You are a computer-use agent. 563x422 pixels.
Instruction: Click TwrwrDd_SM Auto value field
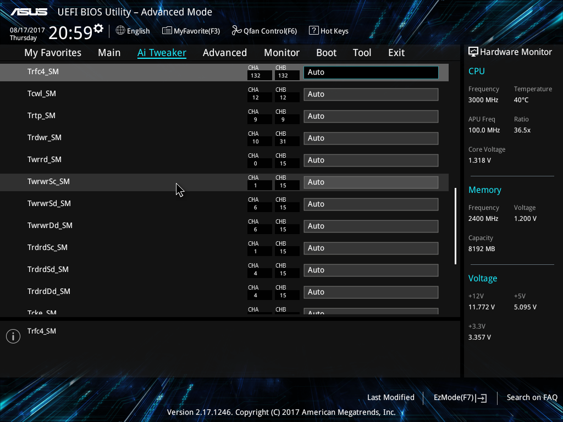point(371,226)
